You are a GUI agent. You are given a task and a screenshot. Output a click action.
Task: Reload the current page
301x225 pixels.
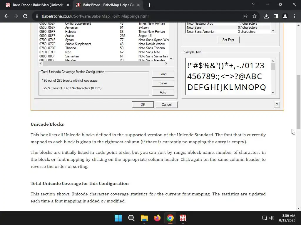point(25,16)
